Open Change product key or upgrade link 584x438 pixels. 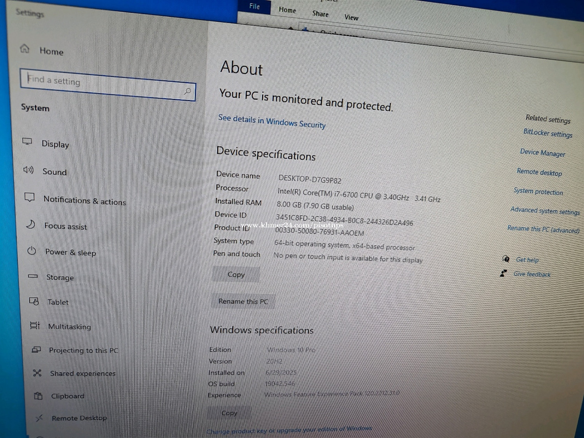(x=289, y=430)
